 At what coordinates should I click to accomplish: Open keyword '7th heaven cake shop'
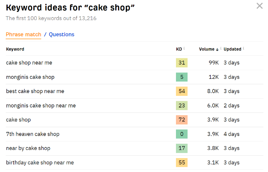point(33,134)
